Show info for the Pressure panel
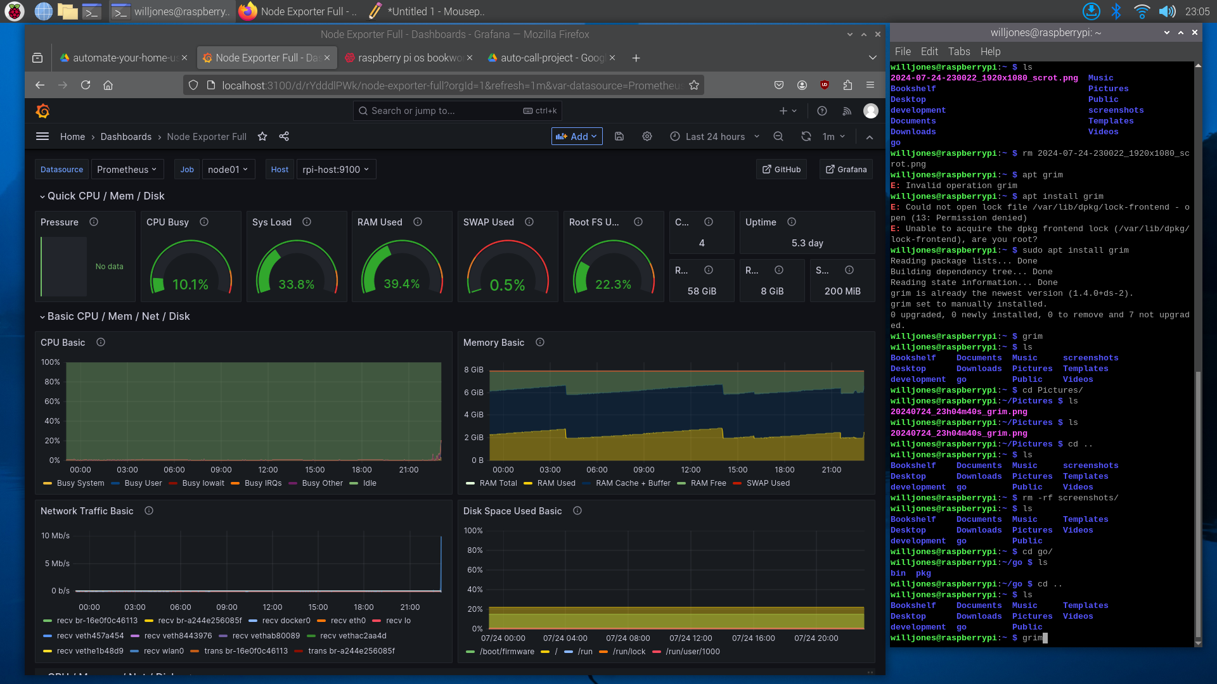 pos(94,222)
